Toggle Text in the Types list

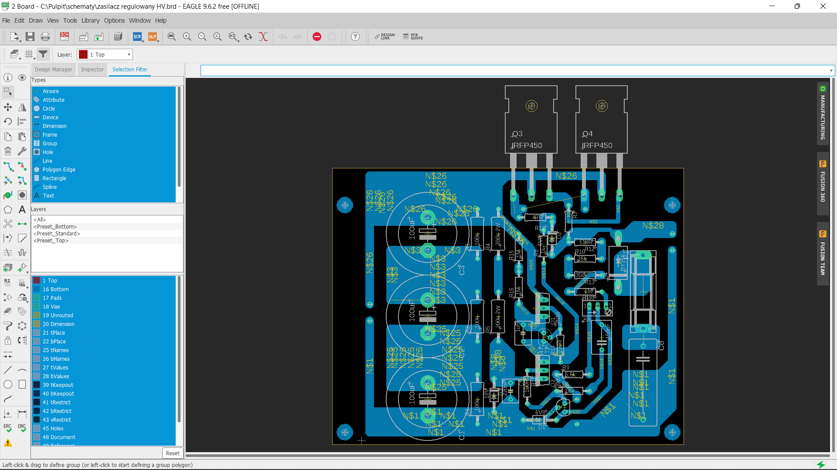point(104,196)
